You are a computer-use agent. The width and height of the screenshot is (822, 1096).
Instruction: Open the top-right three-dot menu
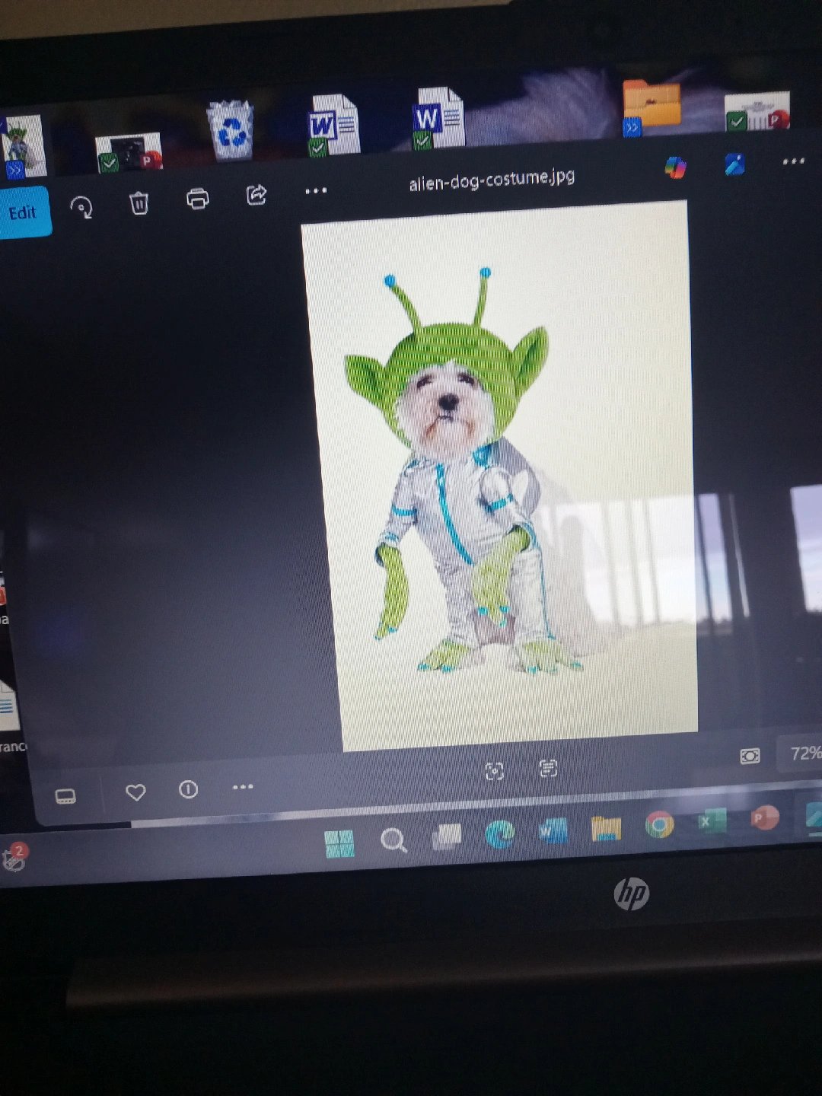click(x=793, y=161)
